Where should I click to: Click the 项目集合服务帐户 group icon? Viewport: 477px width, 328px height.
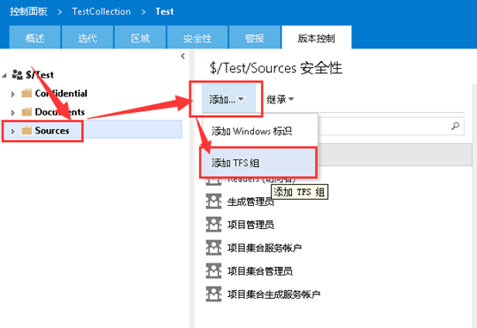(214, 247)
